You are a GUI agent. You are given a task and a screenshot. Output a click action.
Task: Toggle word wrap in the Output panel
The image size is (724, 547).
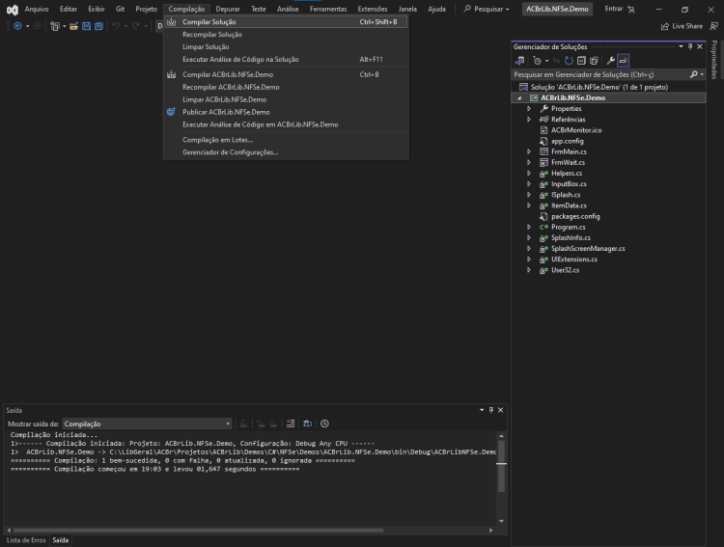pyautogui.click(x=308, y=424)
